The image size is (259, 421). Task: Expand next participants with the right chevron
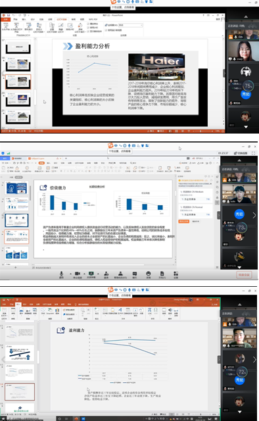tap(254, 215)
